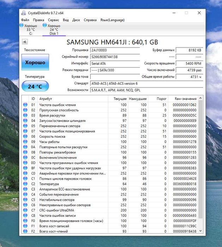The image size is (222, 247).
Task: Click the 8192 KB buffer size value
Action: coord(190,50)
